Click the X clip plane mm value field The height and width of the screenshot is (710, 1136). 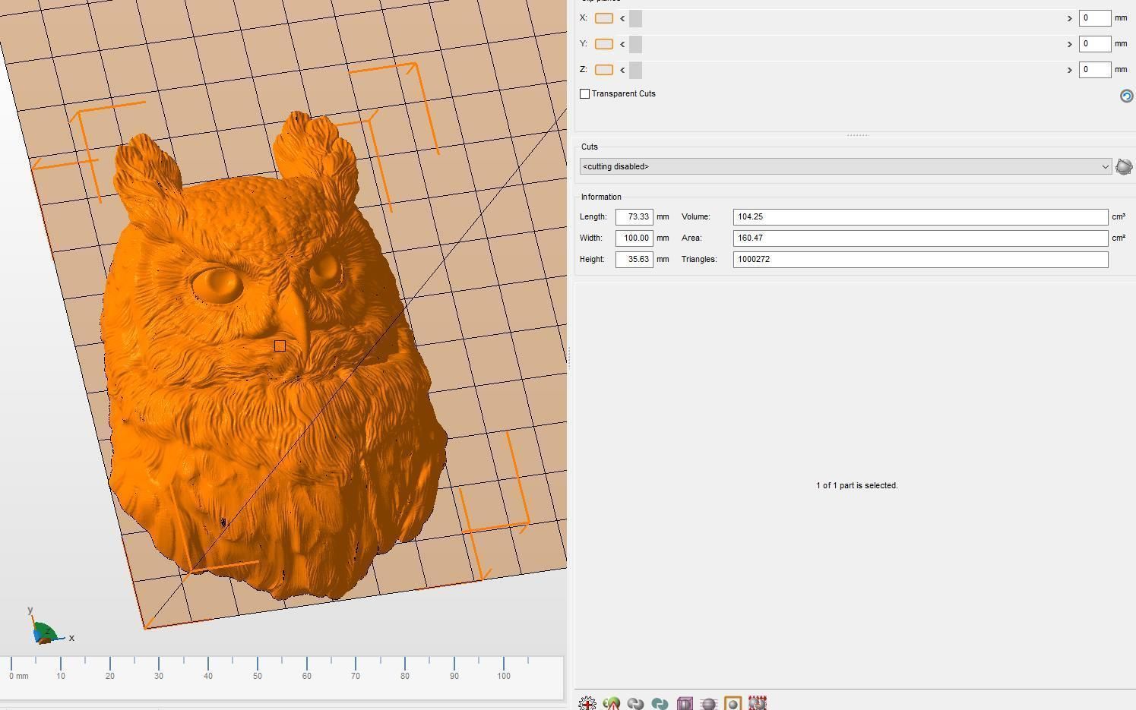point(1094,18)
